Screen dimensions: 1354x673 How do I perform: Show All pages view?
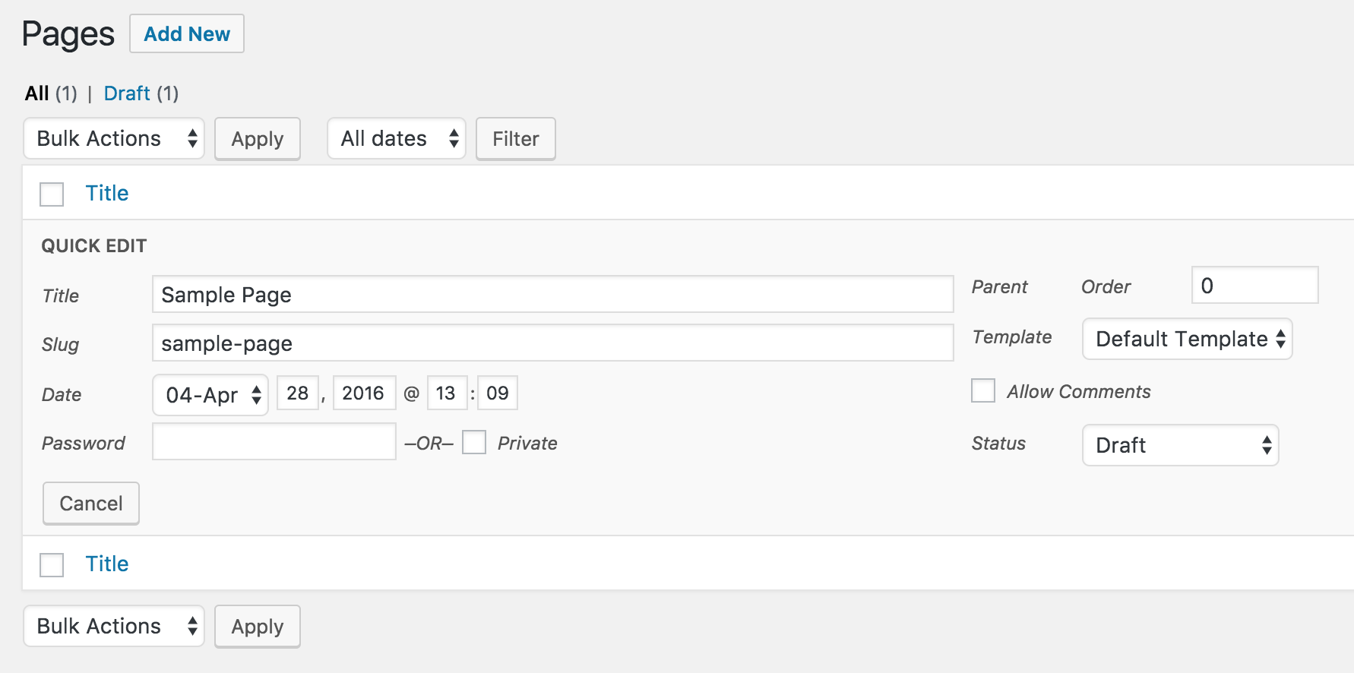36,93
